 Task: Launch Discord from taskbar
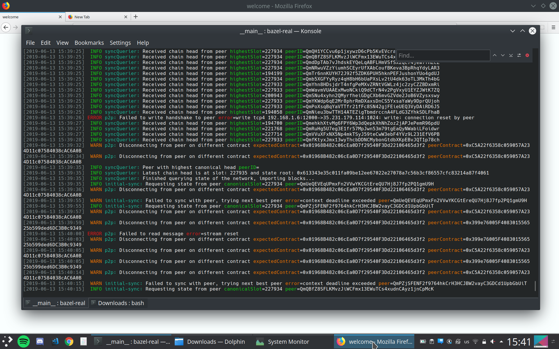tap(40, 341)
